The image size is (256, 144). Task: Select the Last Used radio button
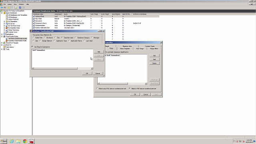84,41
